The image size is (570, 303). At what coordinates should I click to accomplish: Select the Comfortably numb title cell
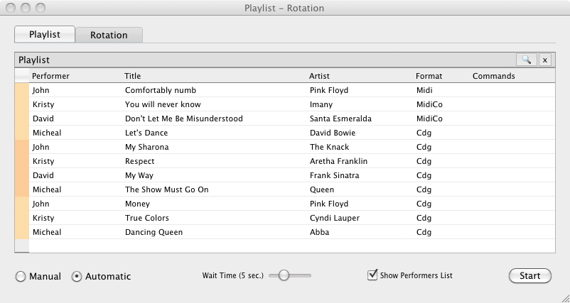coord(161,90)
